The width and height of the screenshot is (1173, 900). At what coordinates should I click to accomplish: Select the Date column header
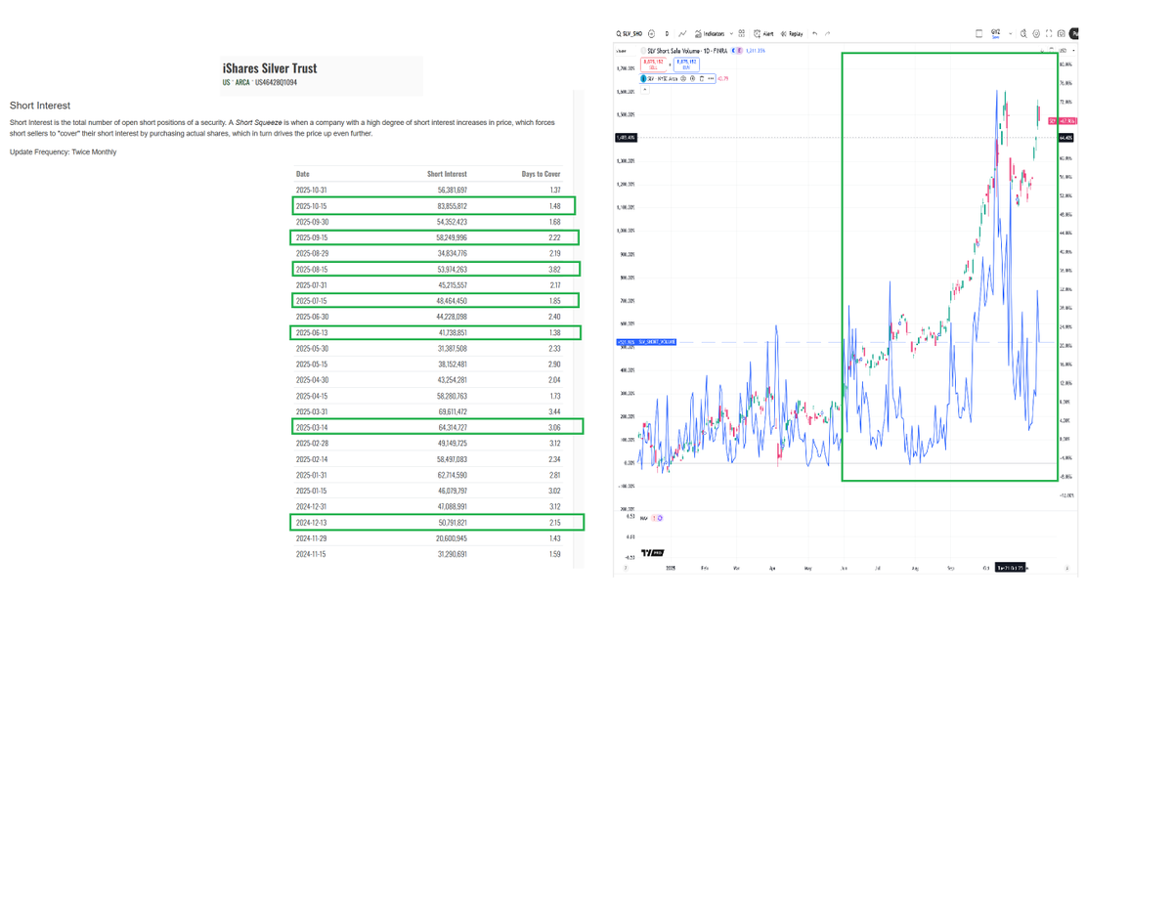303,174
